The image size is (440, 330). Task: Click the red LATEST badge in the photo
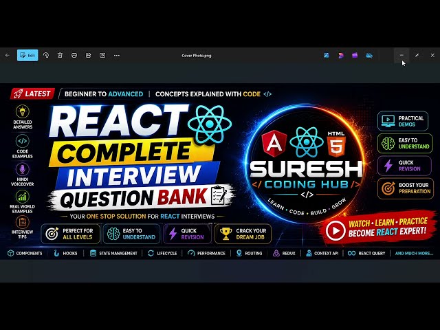pos(32,93)
